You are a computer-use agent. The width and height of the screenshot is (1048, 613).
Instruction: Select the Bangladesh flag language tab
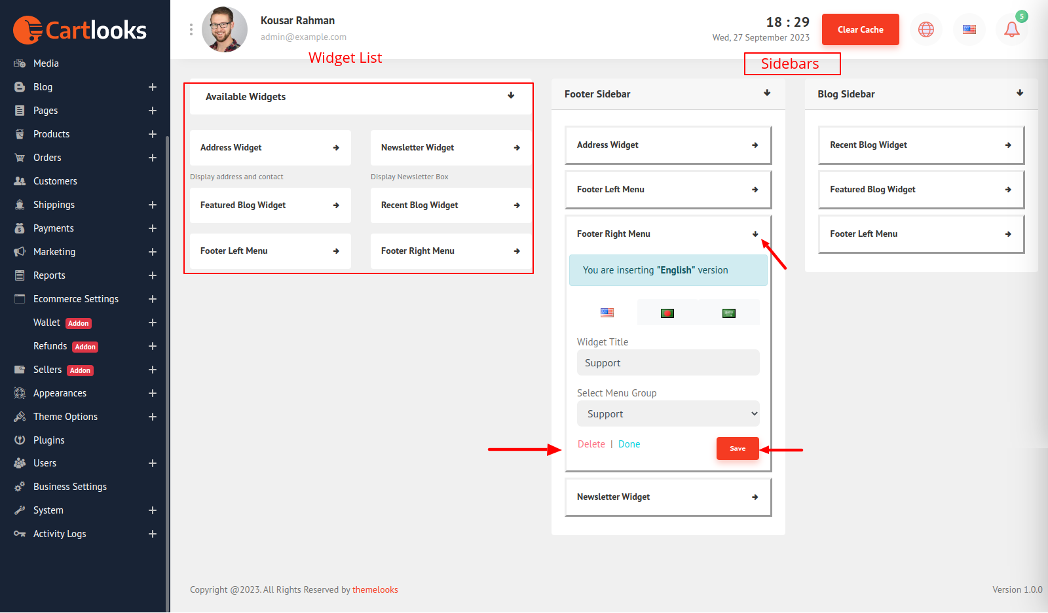pos(667,313)
